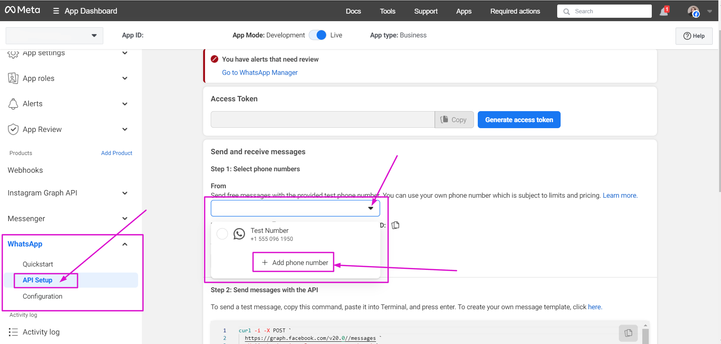721x344 pixels.
Task: Expand the App Review section
Action: click(x=125, y=129)
